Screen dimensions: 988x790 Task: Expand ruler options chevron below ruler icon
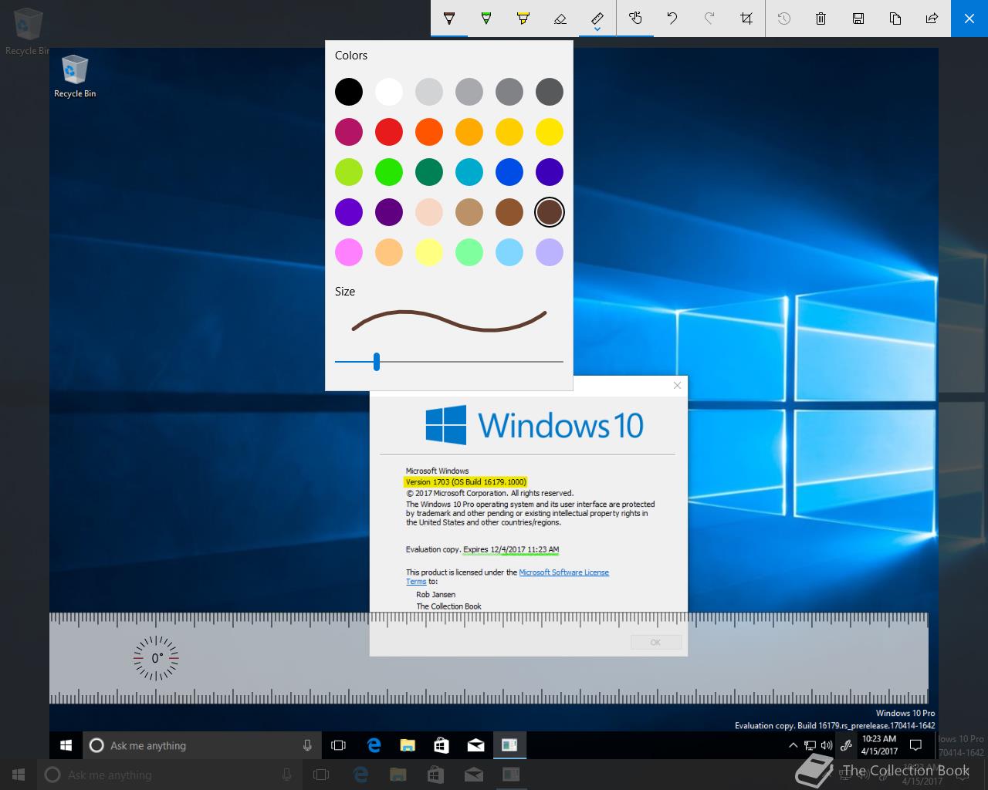(x=597, y=31)
